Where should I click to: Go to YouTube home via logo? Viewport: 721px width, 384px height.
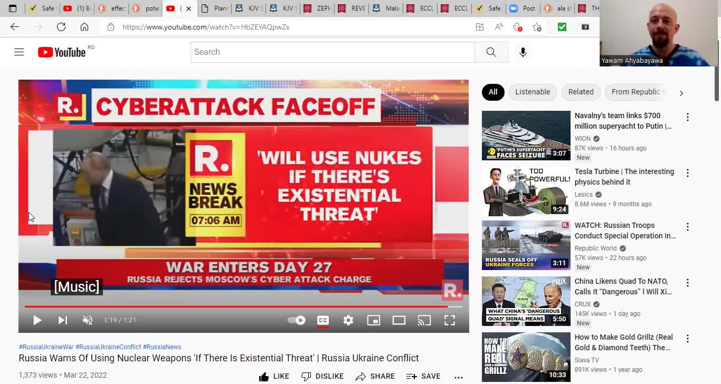pyautogui.click(x=62, y=52)
